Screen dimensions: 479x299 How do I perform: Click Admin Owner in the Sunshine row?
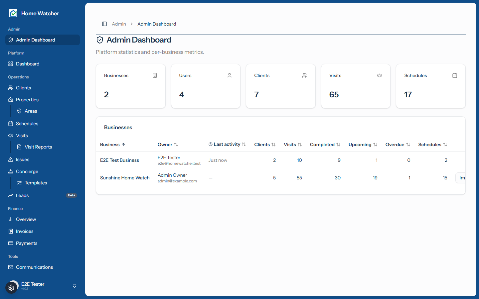pyautogui.click(x=172, y=175)
